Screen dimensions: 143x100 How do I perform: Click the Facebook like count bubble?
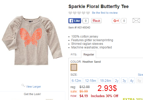coord(85,21)
